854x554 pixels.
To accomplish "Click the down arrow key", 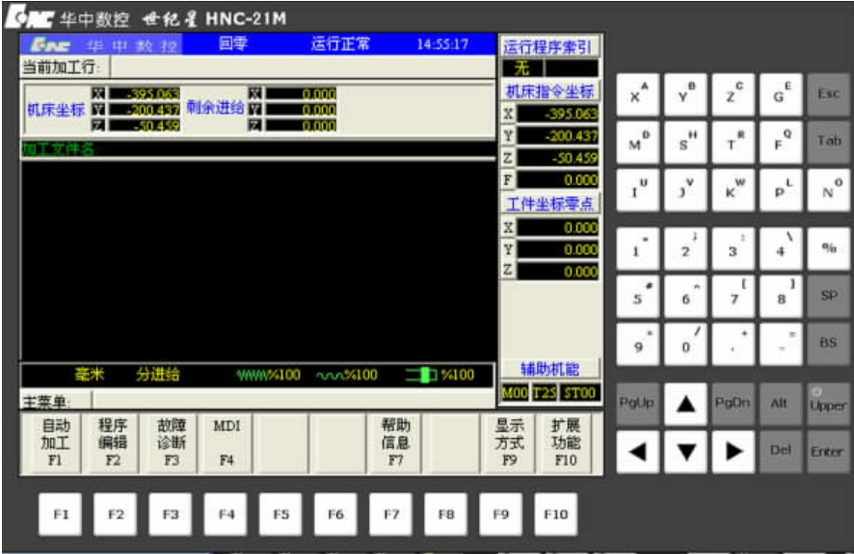I will 685,452.
